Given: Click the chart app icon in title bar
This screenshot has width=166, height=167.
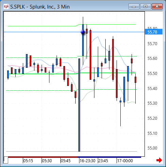Looking at the screenshot, I should (x=6, y=7).
